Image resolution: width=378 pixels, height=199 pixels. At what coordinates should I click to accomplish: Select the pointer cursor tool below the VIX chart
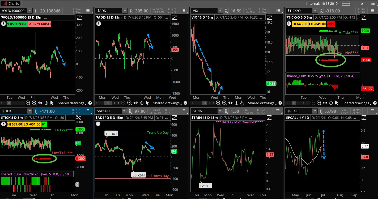coord(242,103)
